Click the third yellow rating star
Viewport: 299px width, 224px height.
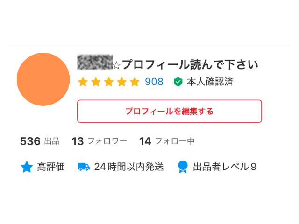point(109,82)
